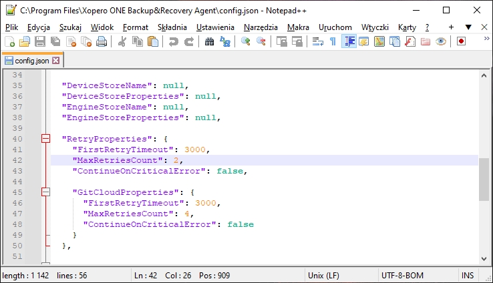The image size is (493, 283).
Task: Open Find with the binoculars icon
Action: pos(209,41)
